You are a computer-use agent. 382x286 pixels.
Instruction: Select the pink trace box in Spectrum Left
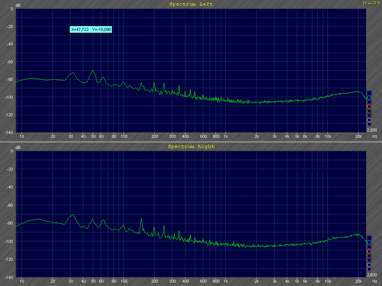tap(369, 124)
